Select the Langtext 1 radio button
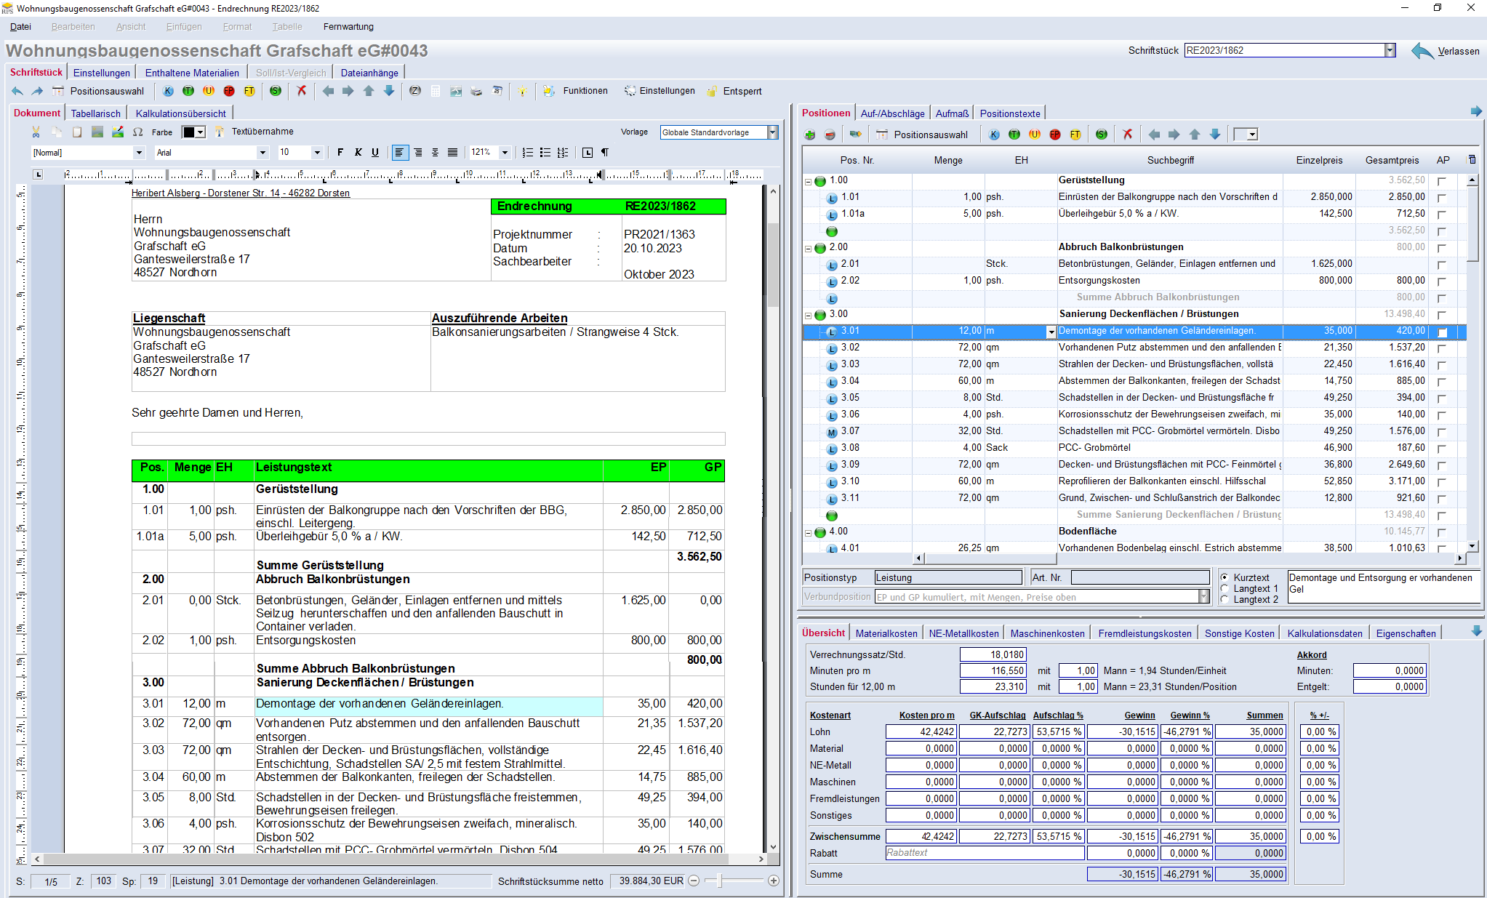 coord(1225,588)
